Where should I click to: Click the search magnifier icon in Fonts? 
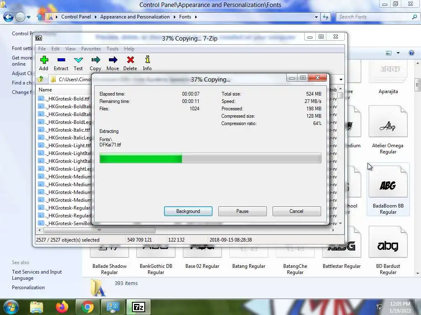[414, 17]
